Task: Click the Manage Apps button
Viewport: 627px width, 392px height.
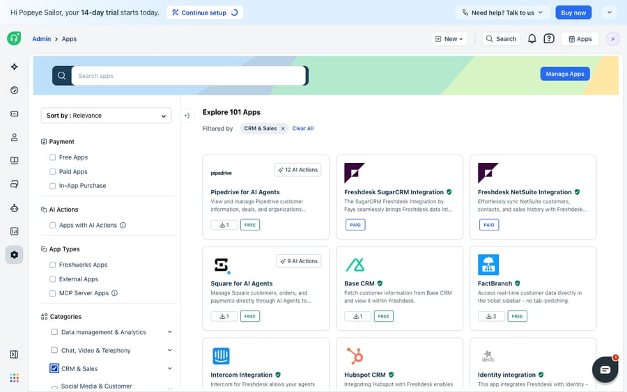Action: pos(564,74)
